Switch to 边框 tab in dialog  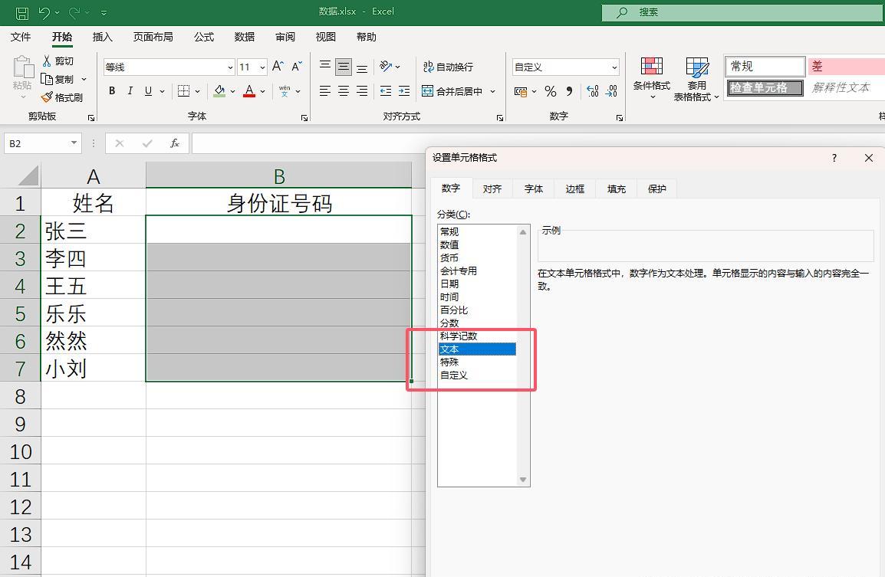[574, 189]
